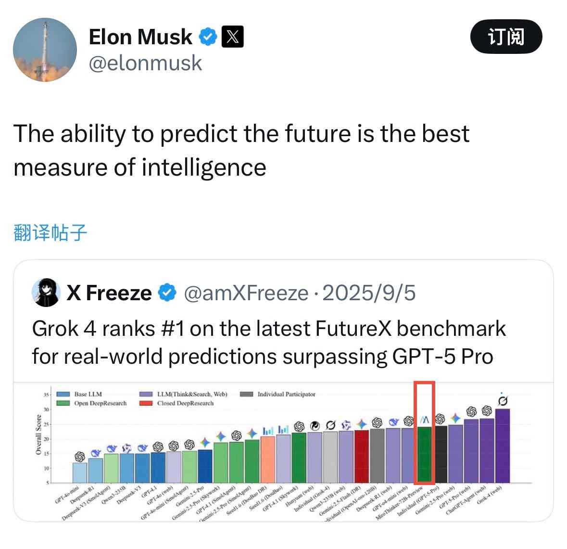567x549 pixels.
Task: Click the Grok logo atop the Grok-4 (web) bar
Action: coord(502,400)
